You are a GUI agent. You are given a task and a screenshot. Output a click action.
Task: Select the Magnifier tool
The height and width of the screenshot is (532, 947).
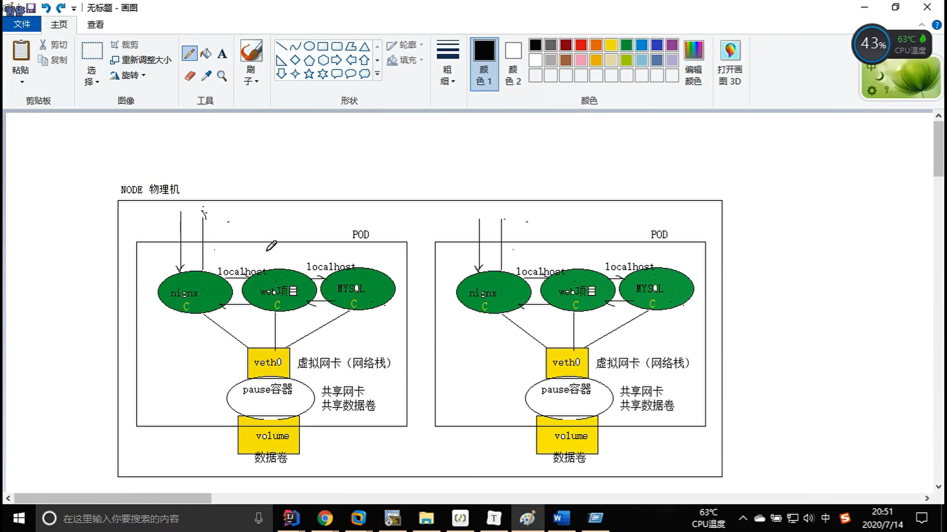coord(222,76)
